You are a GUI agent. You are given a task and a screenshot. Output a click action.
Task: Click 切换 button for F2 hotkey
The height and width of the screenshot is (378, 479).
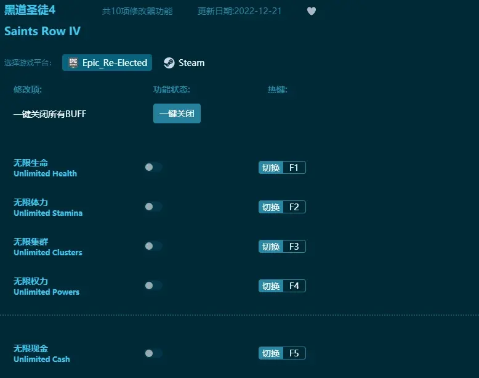click(271, 207)
